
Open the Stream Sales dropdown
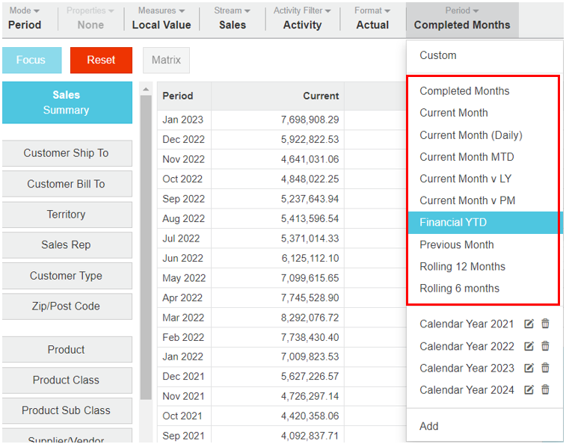232,18
